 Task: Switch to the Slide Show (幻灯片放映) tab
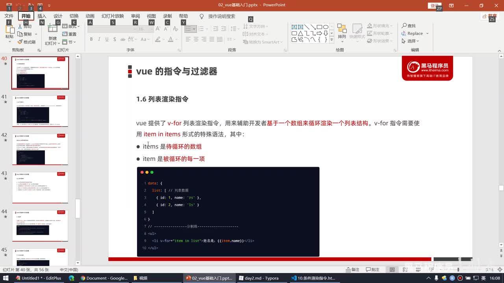pyautogui.click(x=113, y=16)
